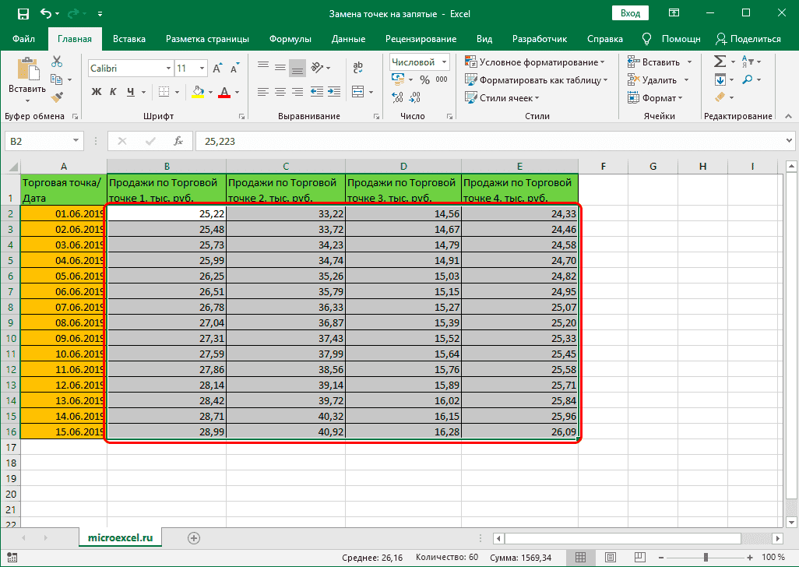Increase decimal places in Число group
The image size is (799, 567).
pyautogui.click(x=397, y=97)
